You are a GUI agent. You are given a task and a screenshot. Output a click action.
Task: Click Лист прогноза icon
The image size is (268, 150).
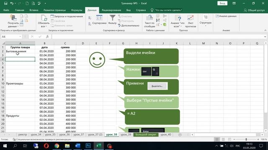tap(191, 21)
